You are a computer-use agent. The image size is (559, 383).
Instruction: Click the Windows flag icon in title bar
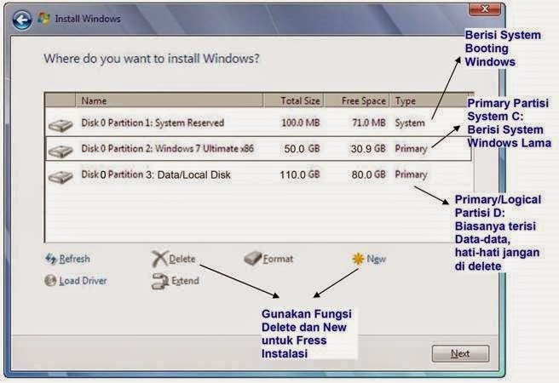(44, 19)
